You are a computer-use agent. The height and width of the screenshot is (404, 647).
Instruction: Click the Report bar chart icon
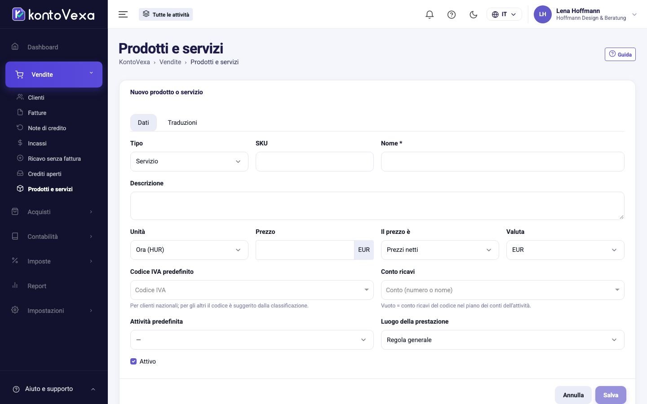(x=15, y=285)
